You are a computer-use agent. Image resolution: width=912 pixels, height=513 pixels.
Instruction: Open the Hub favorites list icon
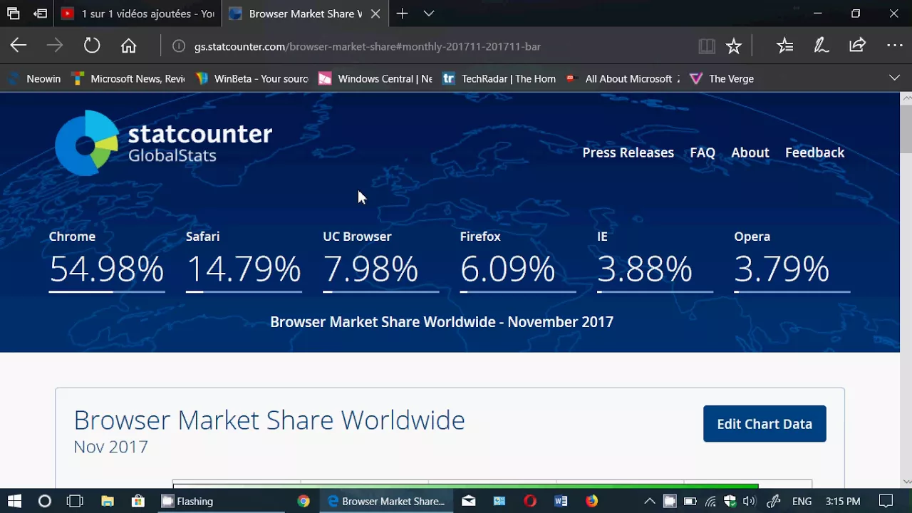point(784,46)
